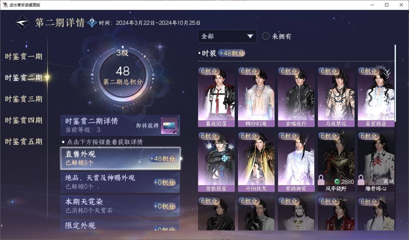Select the 贪狼摄星 outfit thumbnail

[216, 162]
